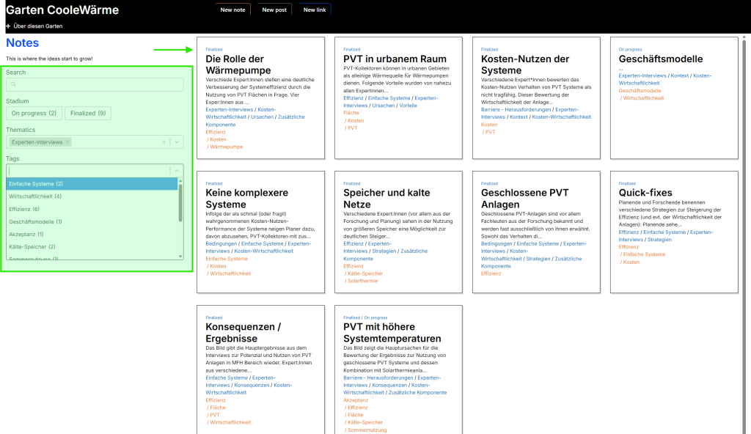Click 'Kälte-Speicher' tag in Speicher und kalte Netze card
Viewport: 751px width, 434px height.
pyautogui.click(x=365, y=273)
